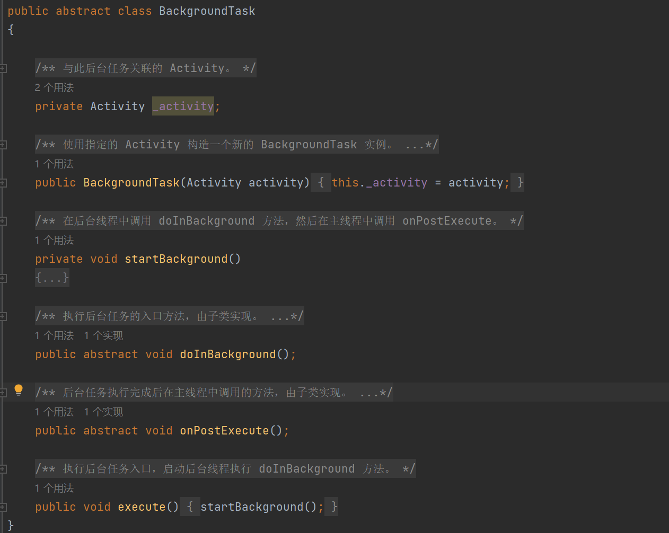
Task: Open the '1 个用法' hint above execute
Action: click(54, 488)
